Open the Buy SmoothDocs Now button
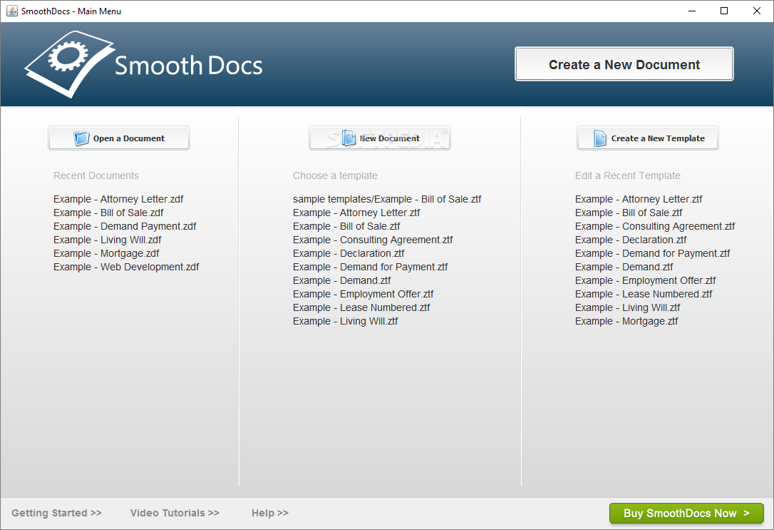Viewport: 774px width, 530px height. click(x=686, y=513)
